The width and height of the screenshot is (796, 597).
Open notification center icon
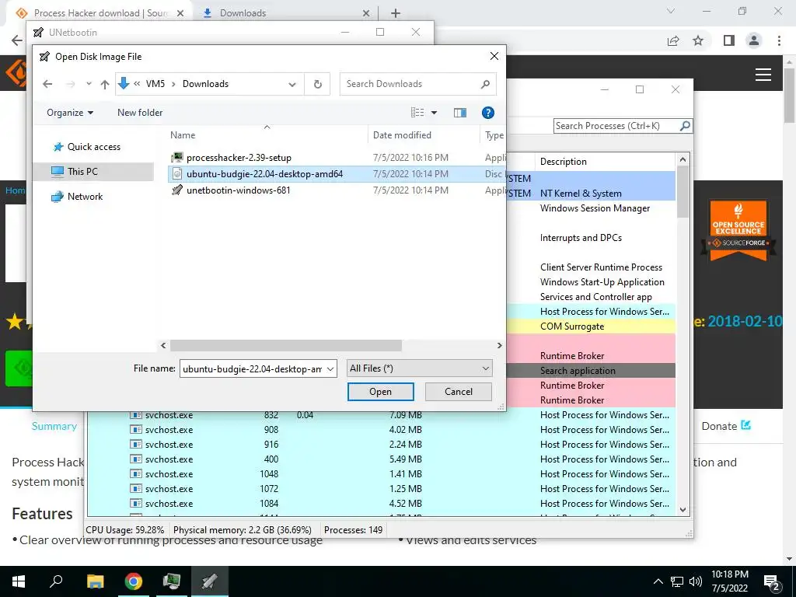(772, 583)
